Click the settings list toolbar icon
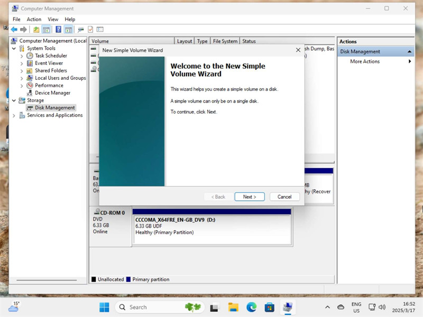Screen dimensions: 423x317 coord(100,29)
